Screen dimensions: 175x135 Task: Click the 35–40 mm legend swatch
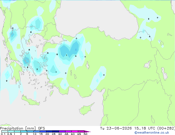pyautogui.click(x=68, y=131)
